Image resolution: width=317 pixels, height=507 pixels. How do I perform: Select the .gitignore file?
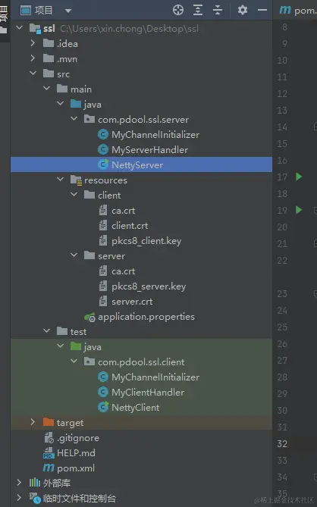pyautogui.click(x=78, y=438)
